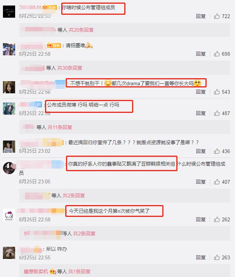The width and height of the screenshot is (235, 277).
Task: Expand the 共20条回复 replies
Action: (81, 30)
